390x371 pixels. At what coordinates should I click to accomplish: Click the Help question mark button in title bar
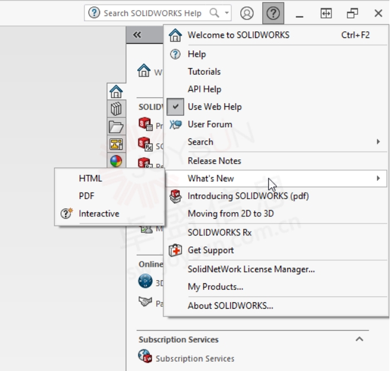coord(273,13)
